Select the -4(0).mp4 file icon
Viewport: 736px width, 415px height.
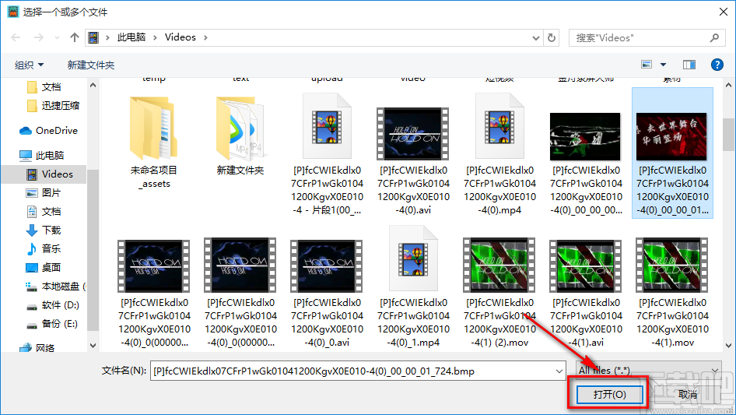click(499, 126)
